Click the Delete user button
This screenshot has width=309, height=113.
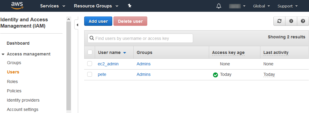130,21
